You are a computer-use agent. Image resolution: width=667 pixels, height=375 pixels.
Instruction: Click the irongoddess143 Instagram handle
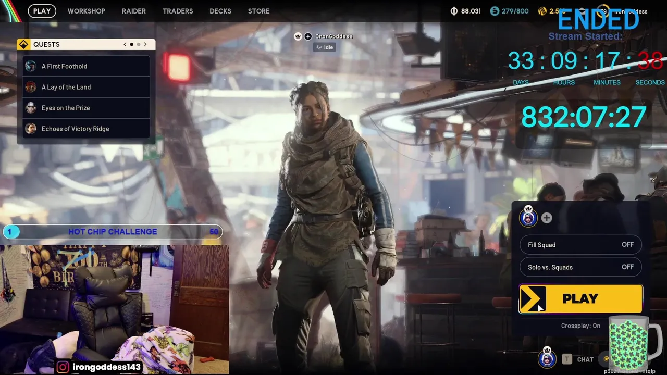[x=107, y=367]
